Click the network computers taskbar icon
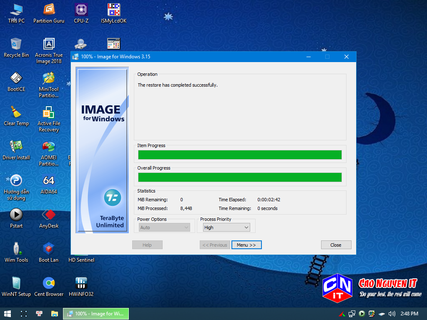This screenshot has width=427, height=320. coord(39,314)
